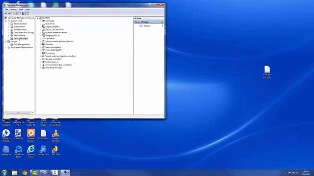Select Event Viewer in the console tree
The image size is (314, 176).
pyautogui.click(x=20, y=27)
